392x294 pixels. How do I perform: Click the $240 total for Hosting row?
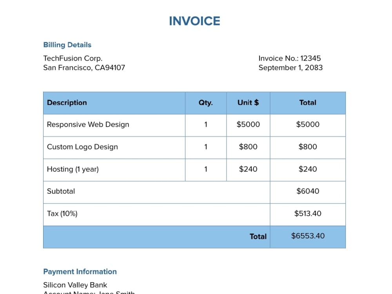click(x=308, y=169)
